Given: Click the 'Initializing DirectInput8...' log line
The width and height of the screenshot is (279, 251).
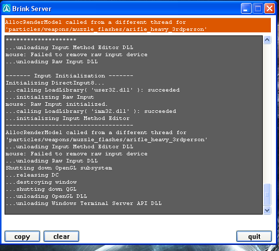Looking at the screenshot, I should point(55,83).
